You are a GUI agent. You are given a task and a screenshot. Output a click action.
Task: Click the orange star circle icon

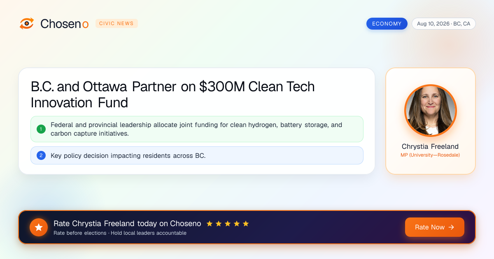point(39,227)
